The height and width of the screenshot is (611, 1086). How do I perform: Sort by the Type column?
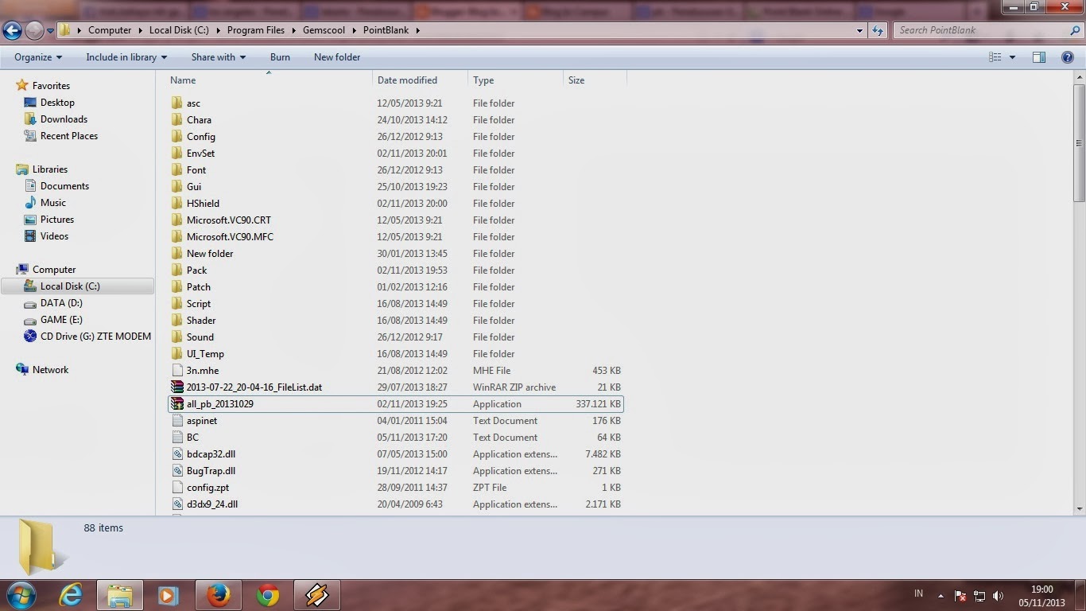pyautogui.click(x=515, y=80)
